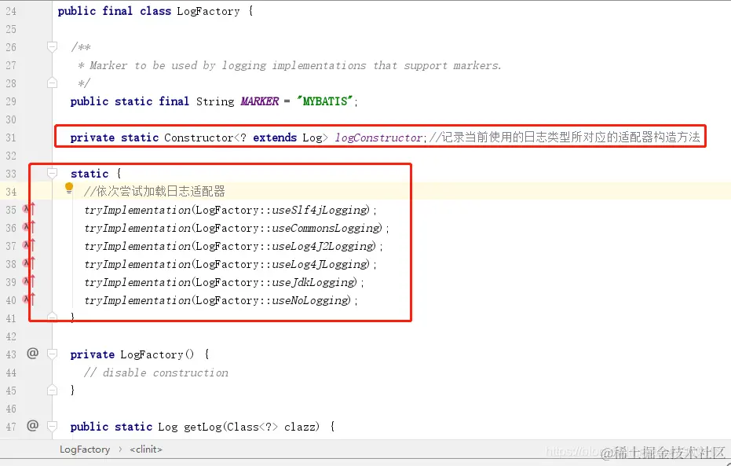Collapse the static block at line 33
Image resolution: width=731 pixels, height=466 pixels.
(x=52, y=174)
